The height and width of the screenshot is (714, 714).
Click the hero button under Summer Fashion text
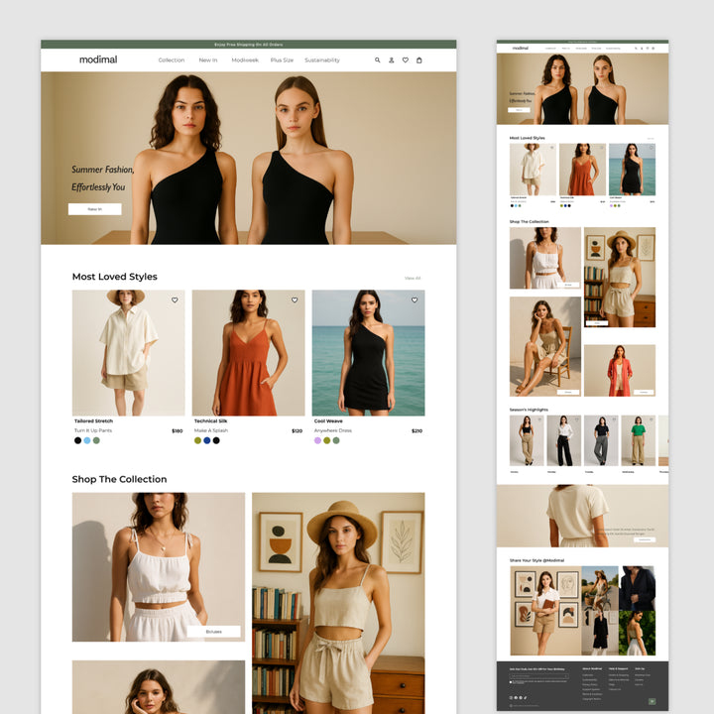pyautogui.click(x=94, y=209)
